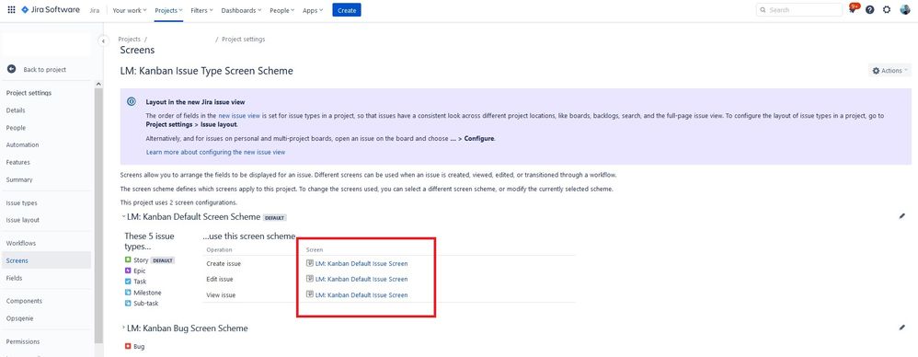This screenshot has width=918, height=357.
Task: Open the settings gear icon in header
Action: 887,10
